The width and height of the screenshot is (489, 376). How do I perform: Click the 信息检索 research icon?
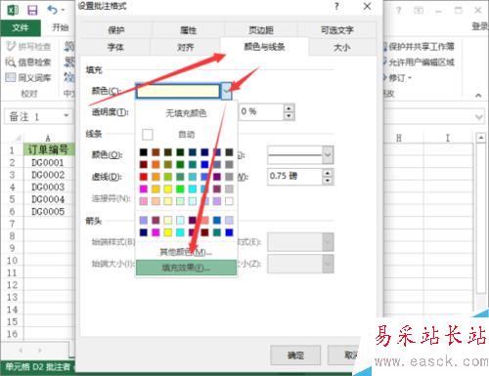click(11, 62)
